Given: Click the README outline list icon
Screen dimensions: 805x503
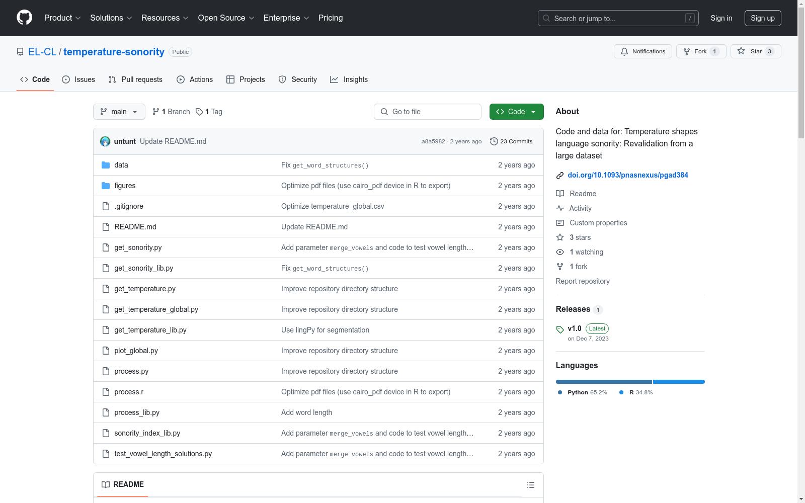Looking at the screenshot, I should click(x=531, y=485).
